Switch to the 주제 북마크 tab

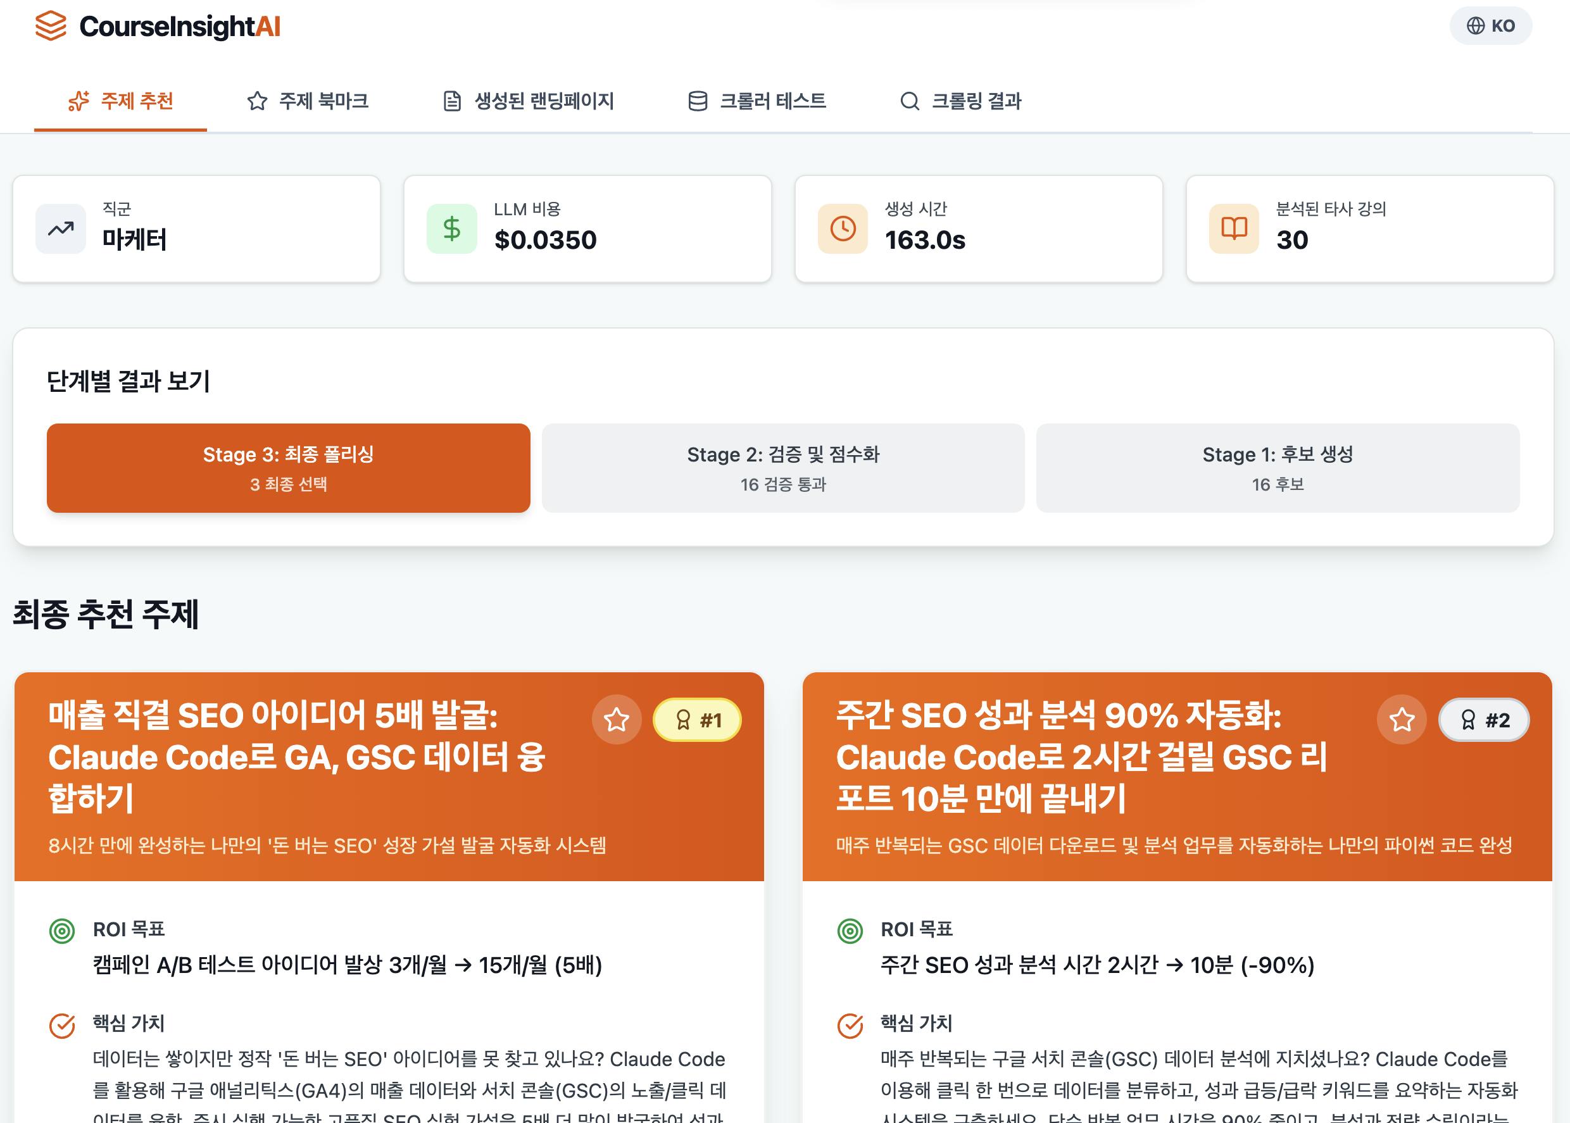coord(308,101)
